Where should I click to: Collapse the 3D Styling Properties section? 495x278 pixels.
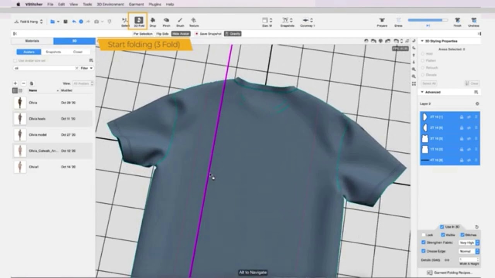422,41
